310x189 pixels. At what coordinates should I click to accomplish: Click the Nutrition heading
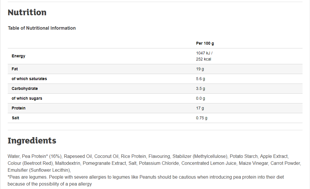pos(27,12)
